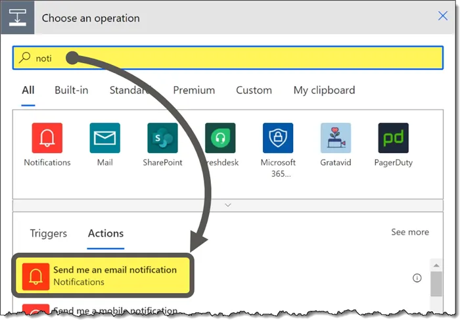Open the Custom tab

[x=254, y=90]
